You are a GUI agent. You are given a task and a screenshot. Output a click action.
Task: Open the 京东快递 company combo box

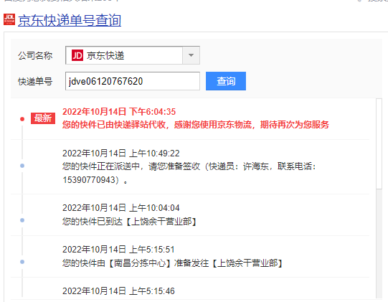133,55
